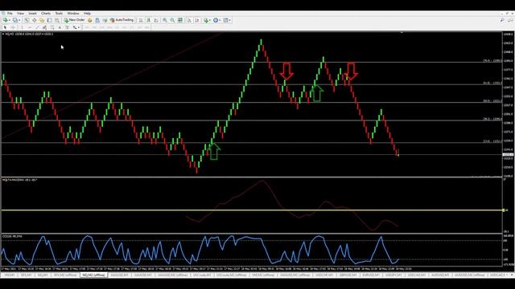This screenshot has height=289, width=515.
Task: Open the Templates icon
Action: (225, 20)
